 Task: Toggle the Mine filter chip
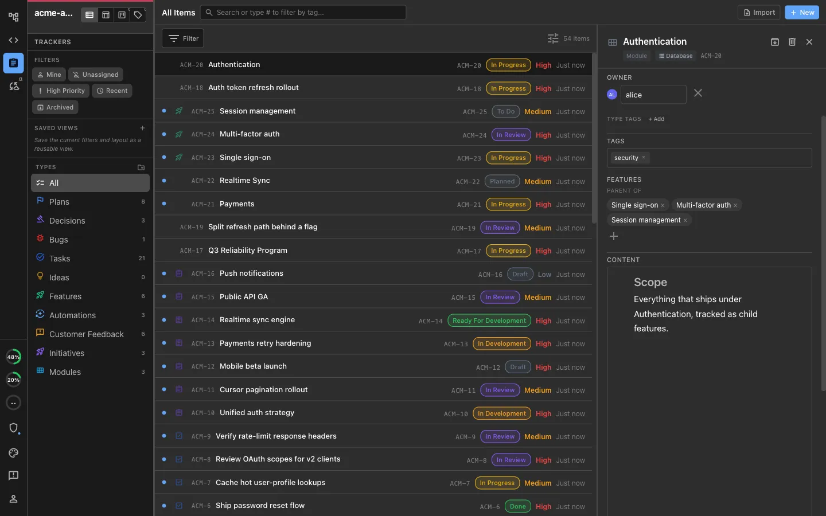click(x=49, y=75)
